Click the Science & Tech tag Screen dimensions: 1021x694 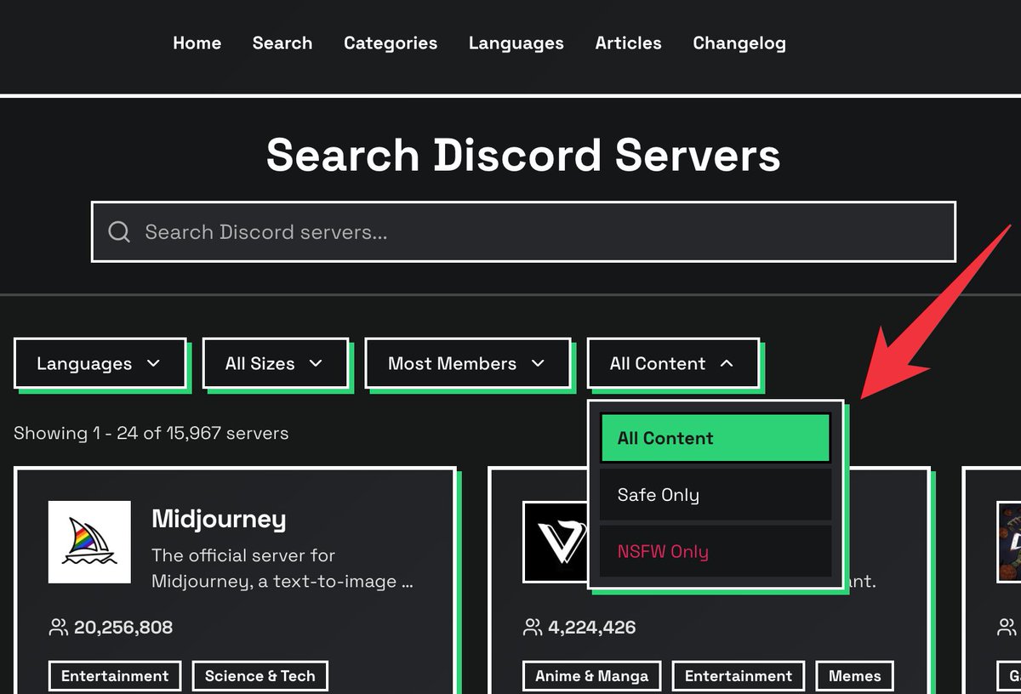click(260, 676)
